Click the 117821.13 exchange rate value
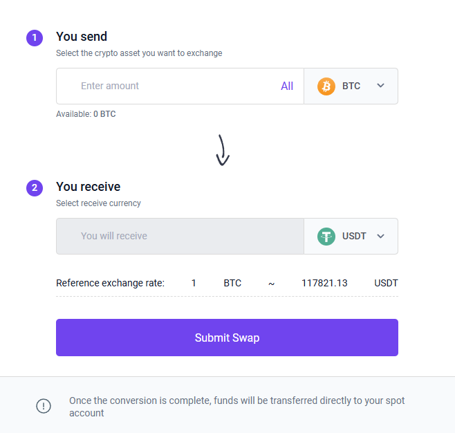 (324, 283)
